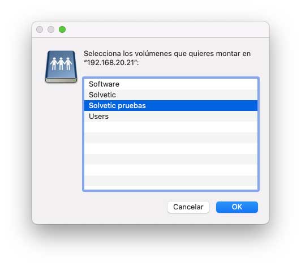The height and width of the screenshot is (266, 301).
Task: Click the blank space right of Solvetic pruebas text
Action: pos(201,106)
